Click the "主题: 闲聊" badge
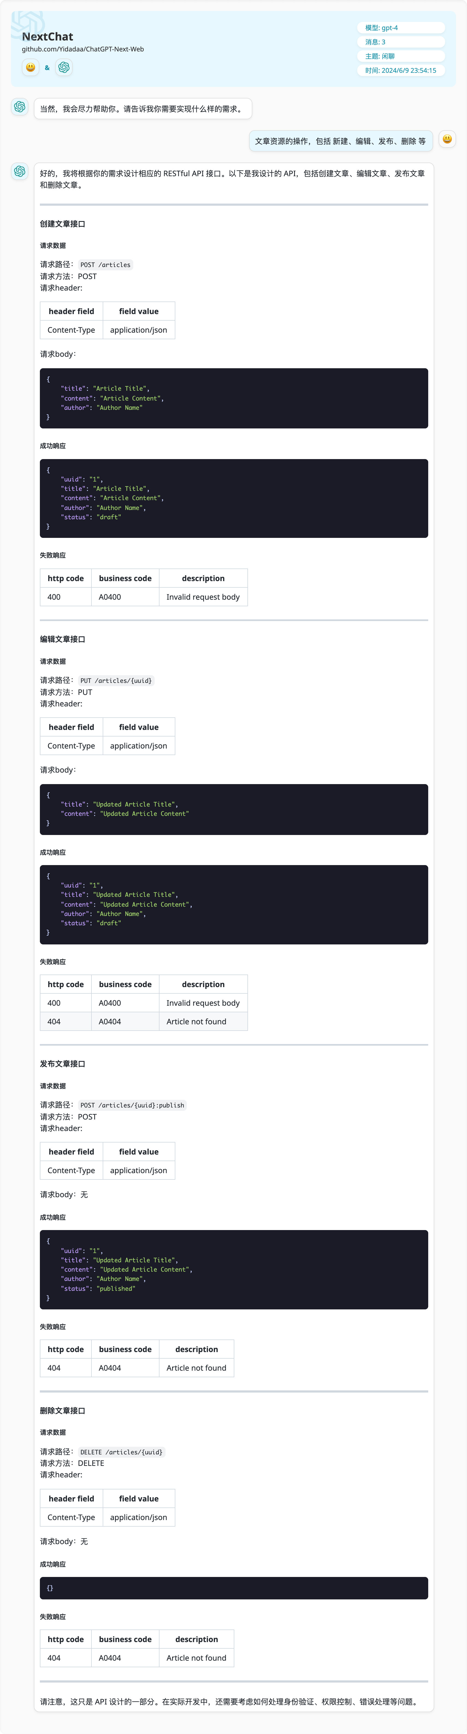The width and height of the screenshot is (467, 1734). (401, 56)
